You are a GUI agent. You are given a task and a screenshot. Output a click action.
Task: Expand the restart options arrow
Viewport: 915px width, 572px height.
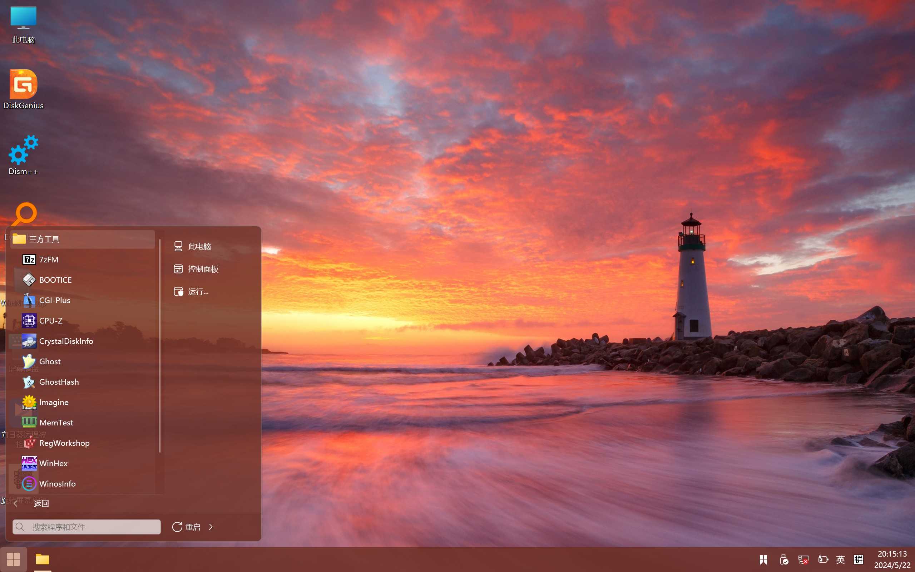tap(211, 527)
